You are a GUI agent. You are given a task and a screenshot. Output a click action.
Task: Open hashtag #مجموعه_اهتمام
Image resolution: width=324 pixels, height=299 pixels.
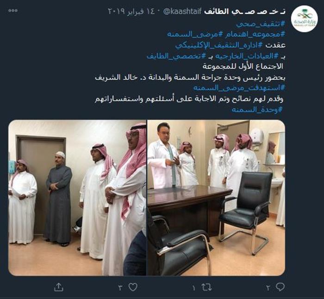[x=252, y=34]
